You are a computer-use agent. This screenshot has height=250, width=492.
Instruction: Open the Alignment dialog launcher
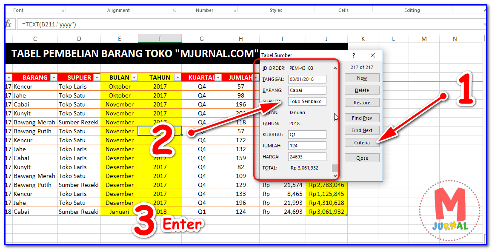(174, 10)
